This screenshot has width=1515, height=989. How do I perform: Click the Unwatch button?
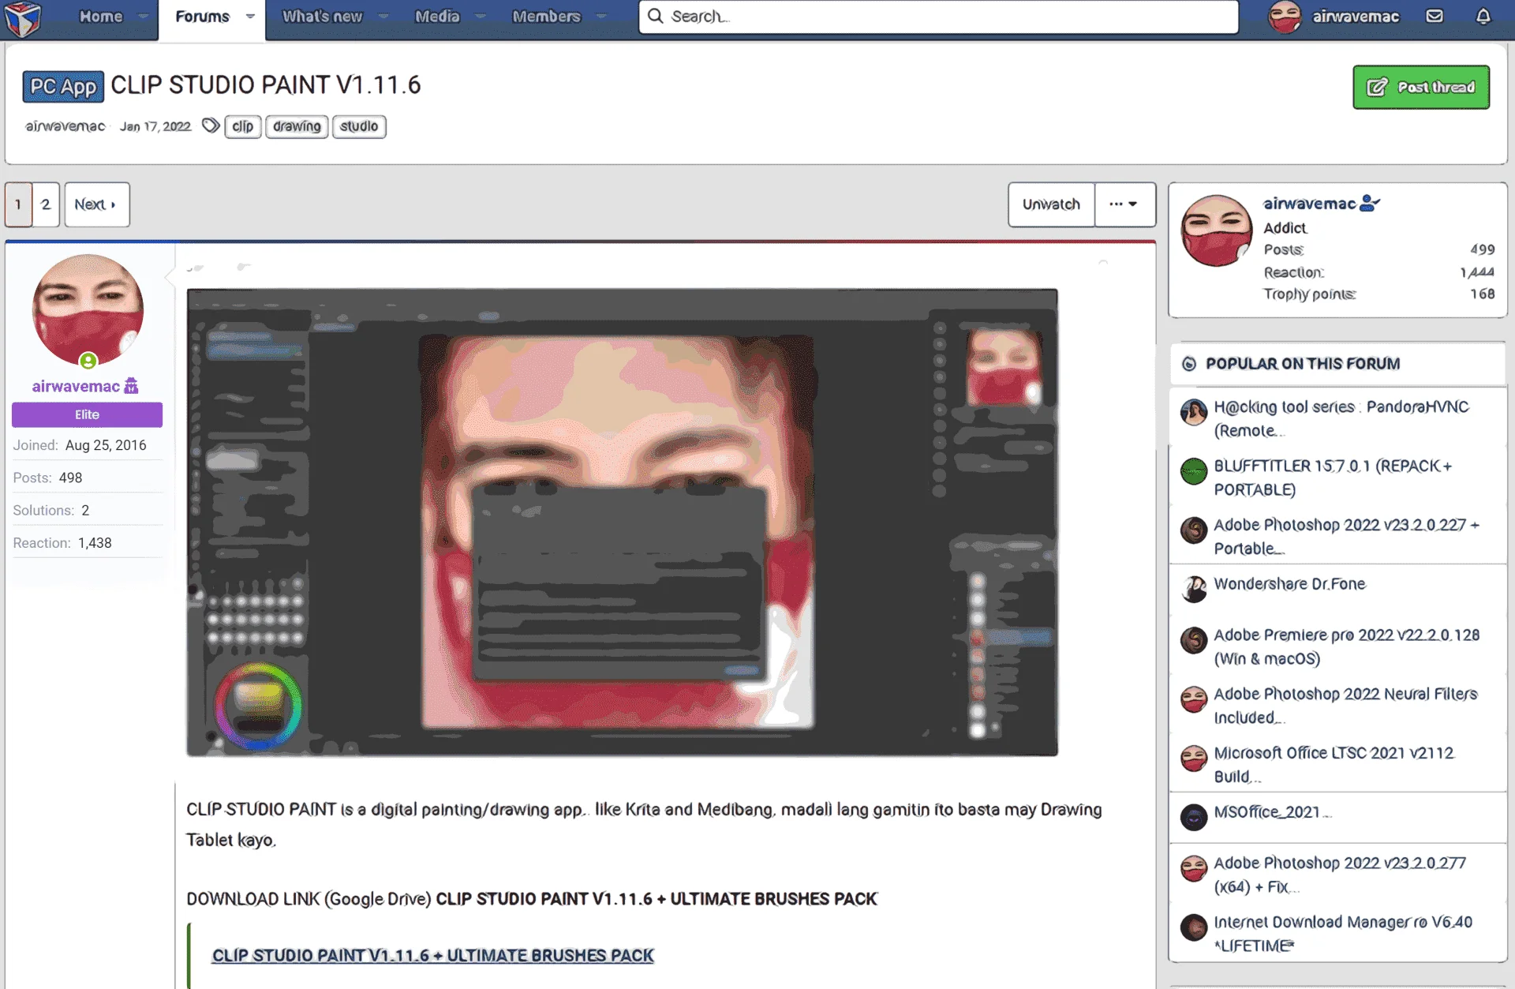(x=1051, y=204)
